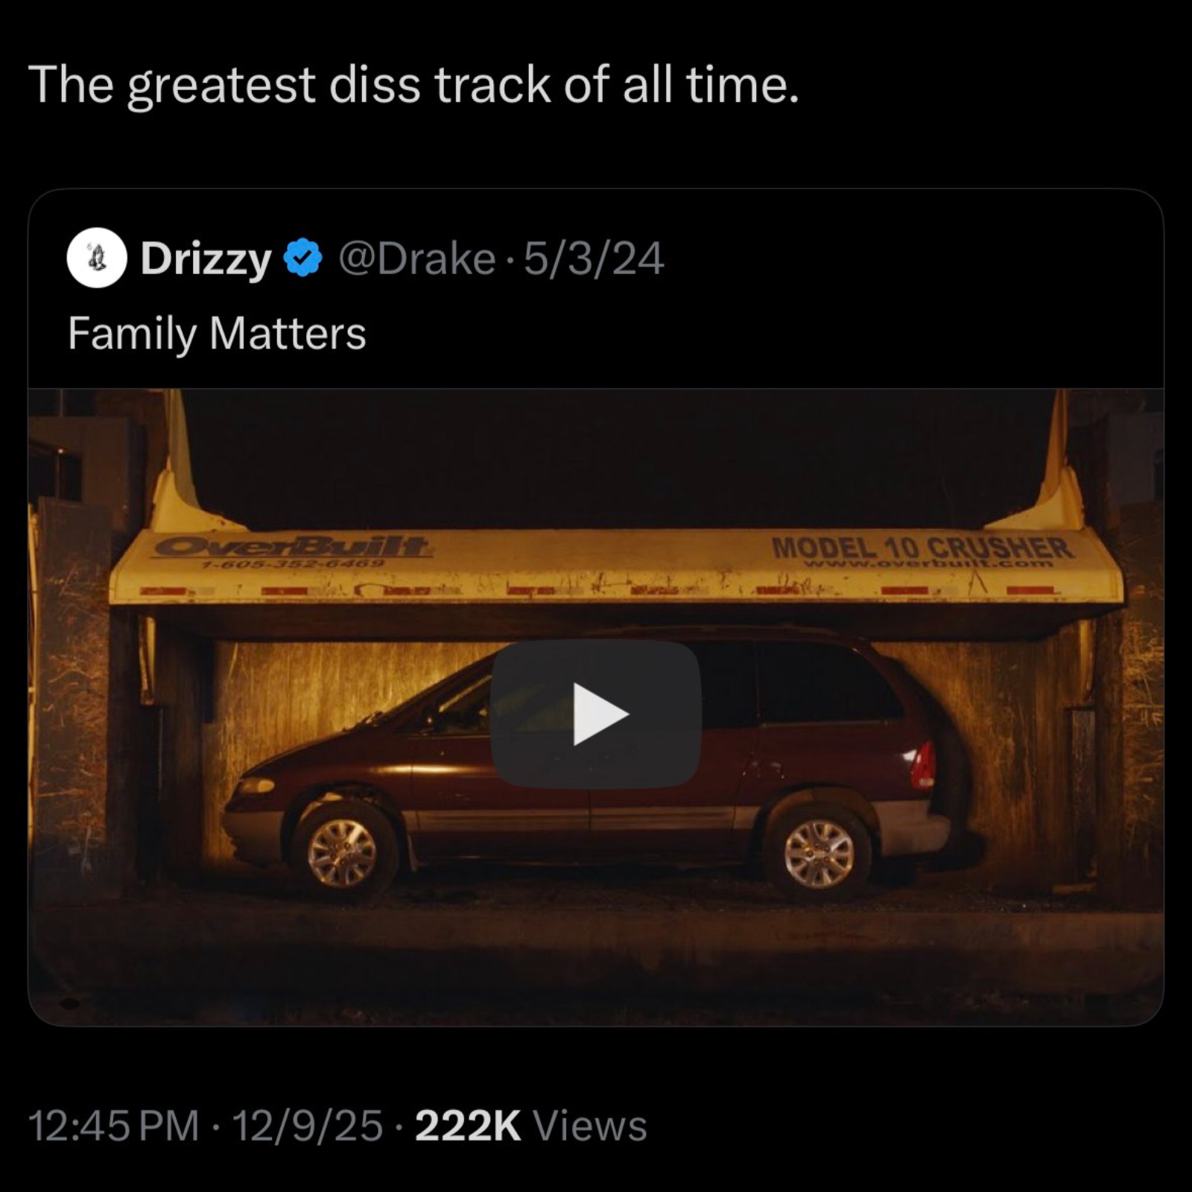Screen dimensions: 1192x1192
Task: Open the quoted post's 5/3/24 date
Action: click(593, 259)
